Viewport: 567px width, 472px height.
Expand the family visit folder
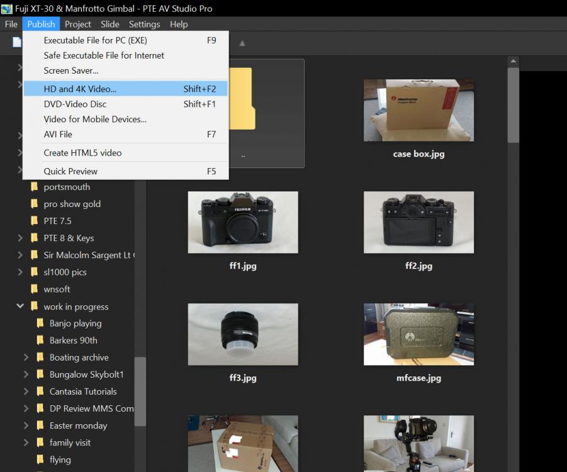[x=26, y=442]
